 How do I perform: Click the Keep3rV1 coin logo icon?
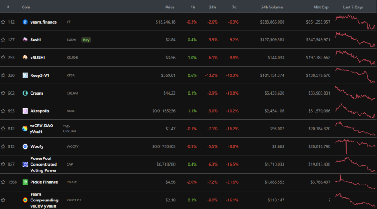pos(25,75)
